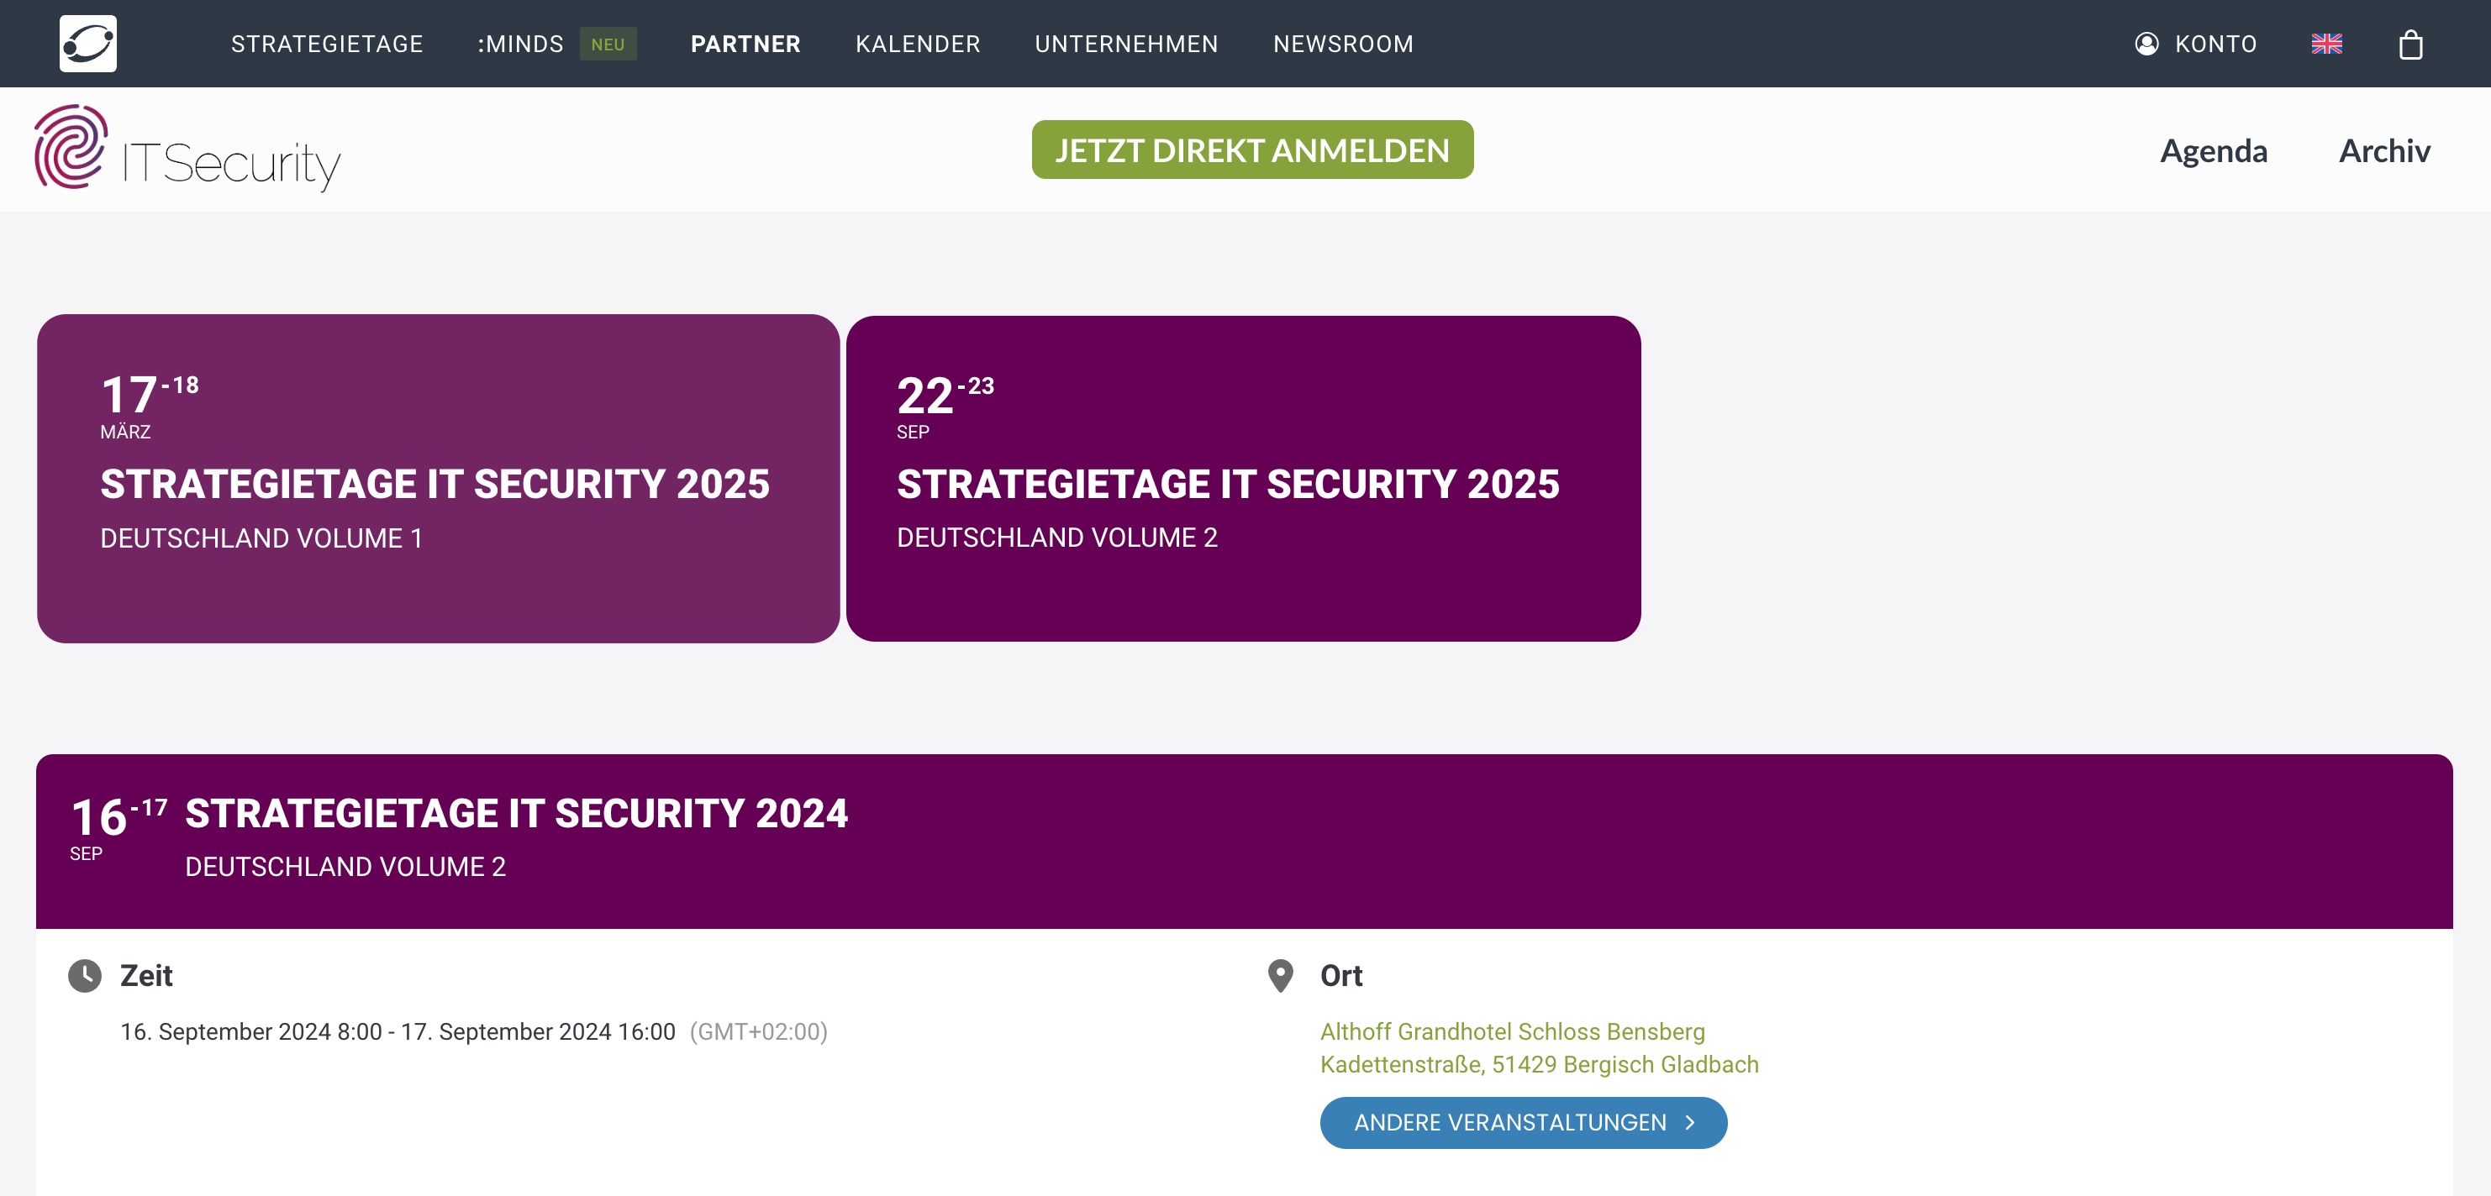Click the clock icon beside Zeit

click(85, 976)
